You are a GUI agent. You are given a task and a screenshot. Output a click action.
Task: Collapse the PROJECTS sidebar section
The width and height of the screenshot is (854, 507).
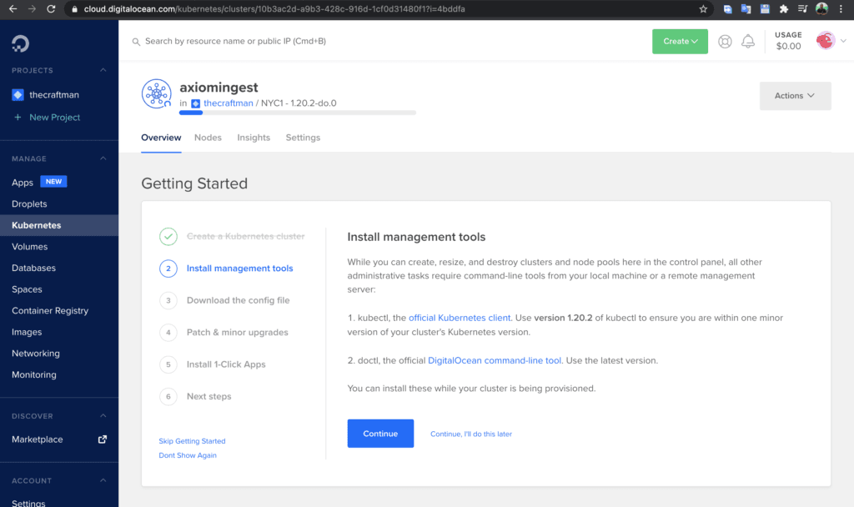point(103,70)
